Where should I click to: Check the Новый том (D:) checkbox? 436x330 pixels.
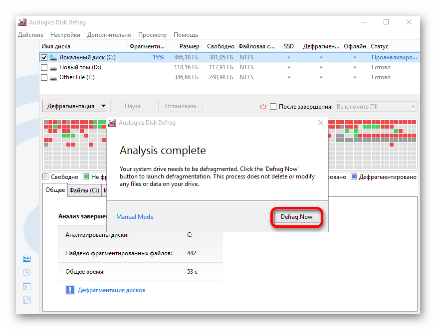click(x=44, y=67)
